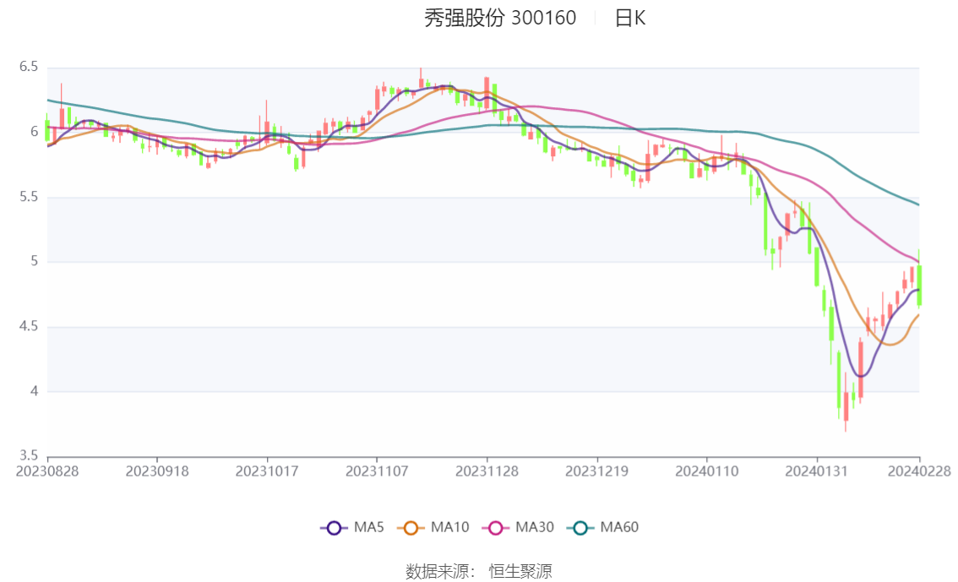The width and height of the screenshot is (958, 582).
Task: Toggle the MA30 legend text label
Action: [x=535, y=528]
